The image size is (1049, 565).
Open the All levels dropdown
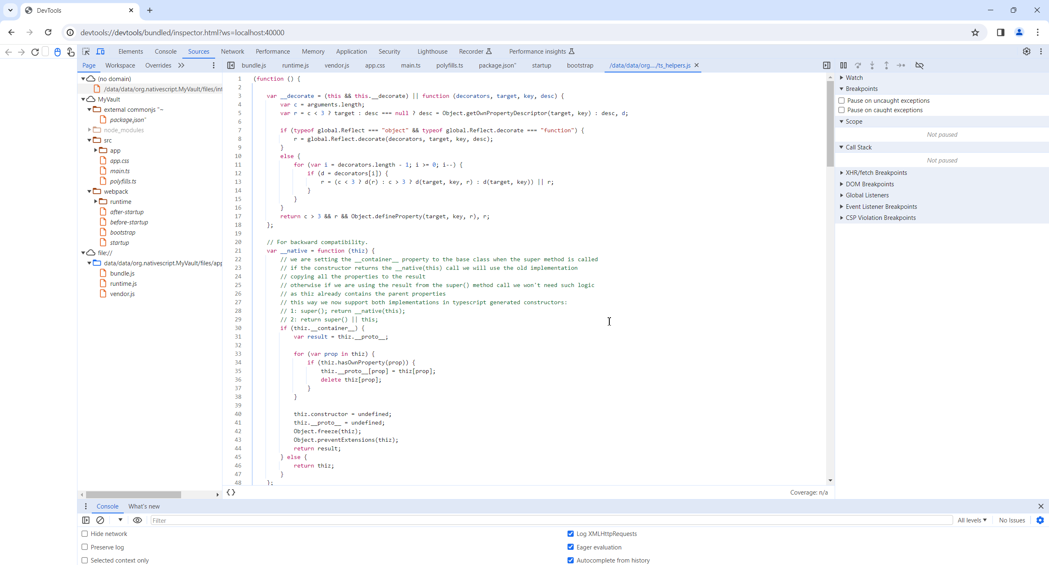[972, 520]
